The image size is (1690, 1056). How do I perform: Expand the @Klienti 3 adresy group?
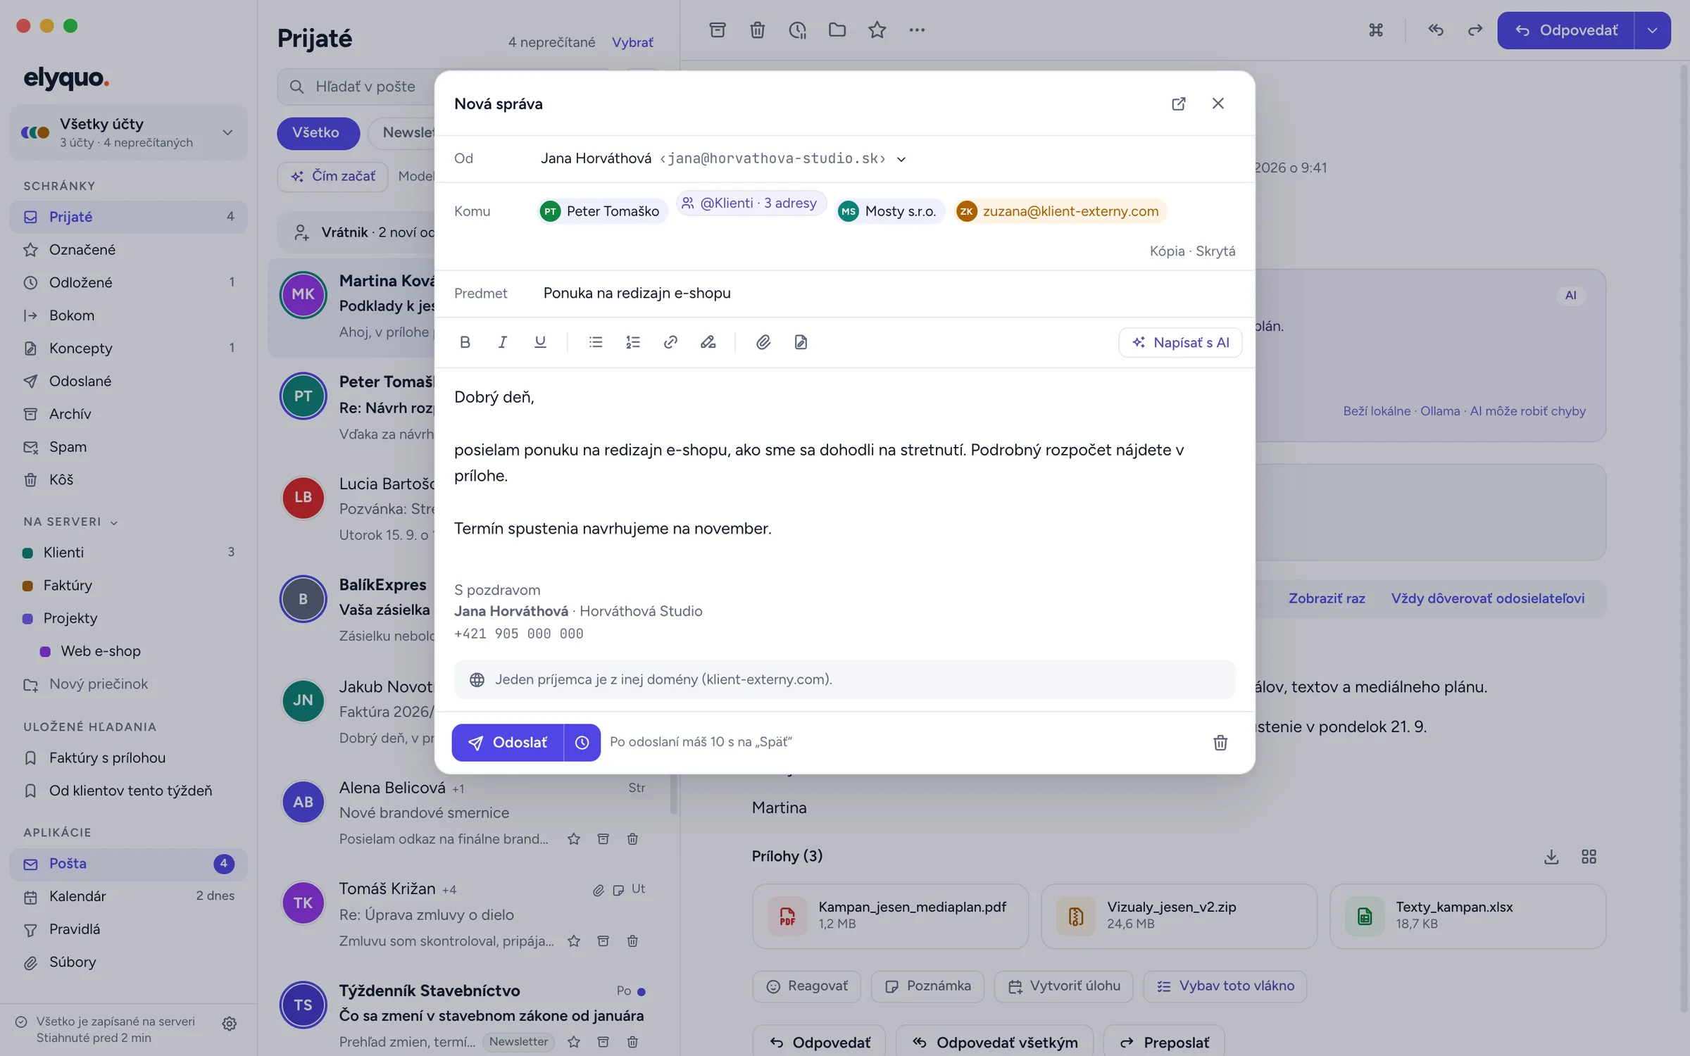pos(751,203)
